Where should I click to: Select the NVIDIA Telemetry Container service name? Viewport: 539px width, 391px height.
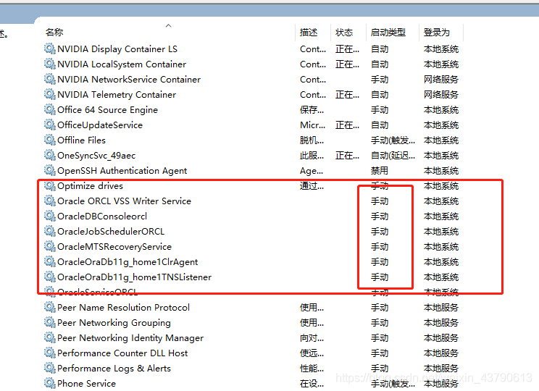pos(117,94)
